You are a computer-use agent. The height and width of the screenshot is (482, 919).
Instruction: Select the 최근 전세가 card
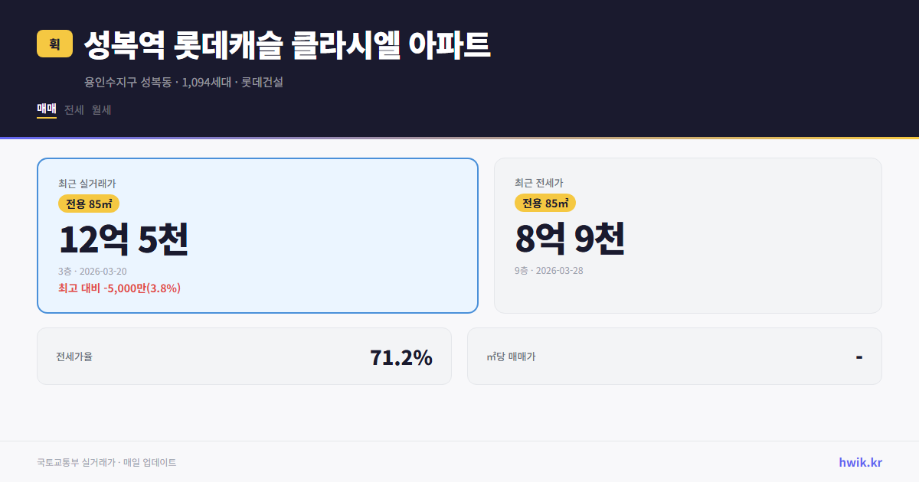click(x=688, y=235)
